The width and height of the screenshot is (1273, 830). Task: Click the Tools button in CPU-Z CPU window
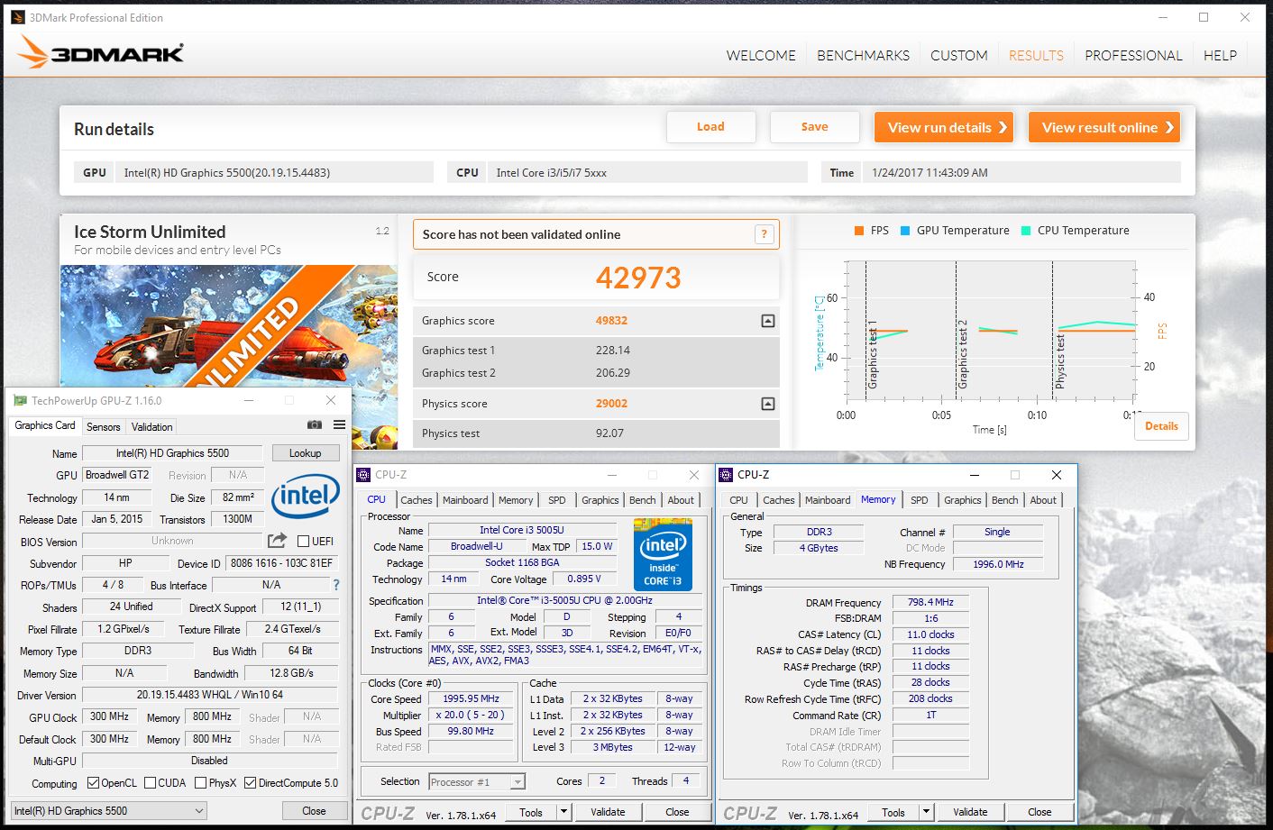click(x=531, y=812)
